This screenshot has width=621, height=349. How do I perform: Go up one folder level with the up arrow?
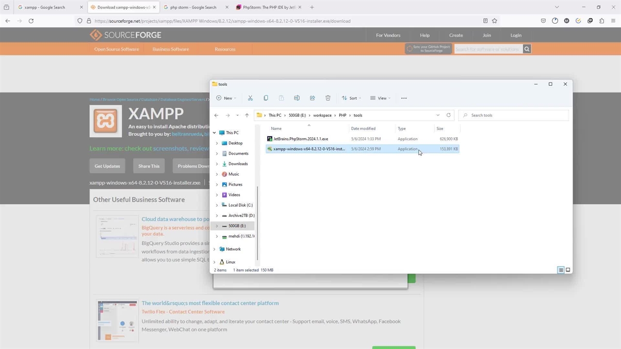point(247,115)
